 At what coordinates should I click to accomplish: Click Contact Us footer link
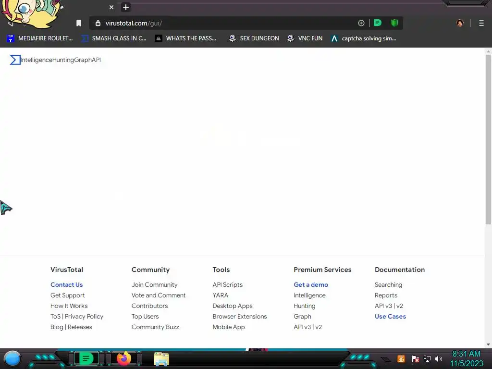[x=66, y=284]
